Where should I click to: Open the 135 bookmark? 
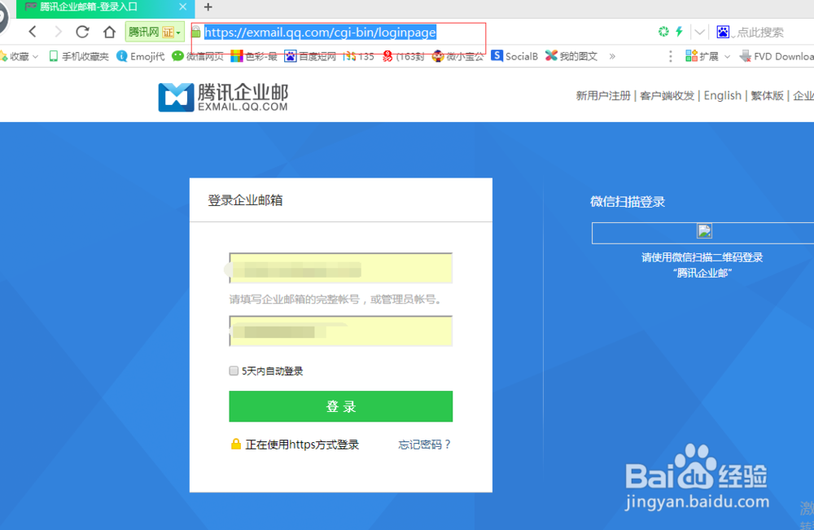[359, 56]
